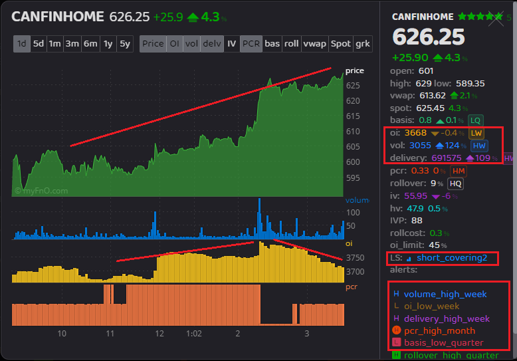Enable the bas indicator
The image size is (517, 361).
click(272, 44)
